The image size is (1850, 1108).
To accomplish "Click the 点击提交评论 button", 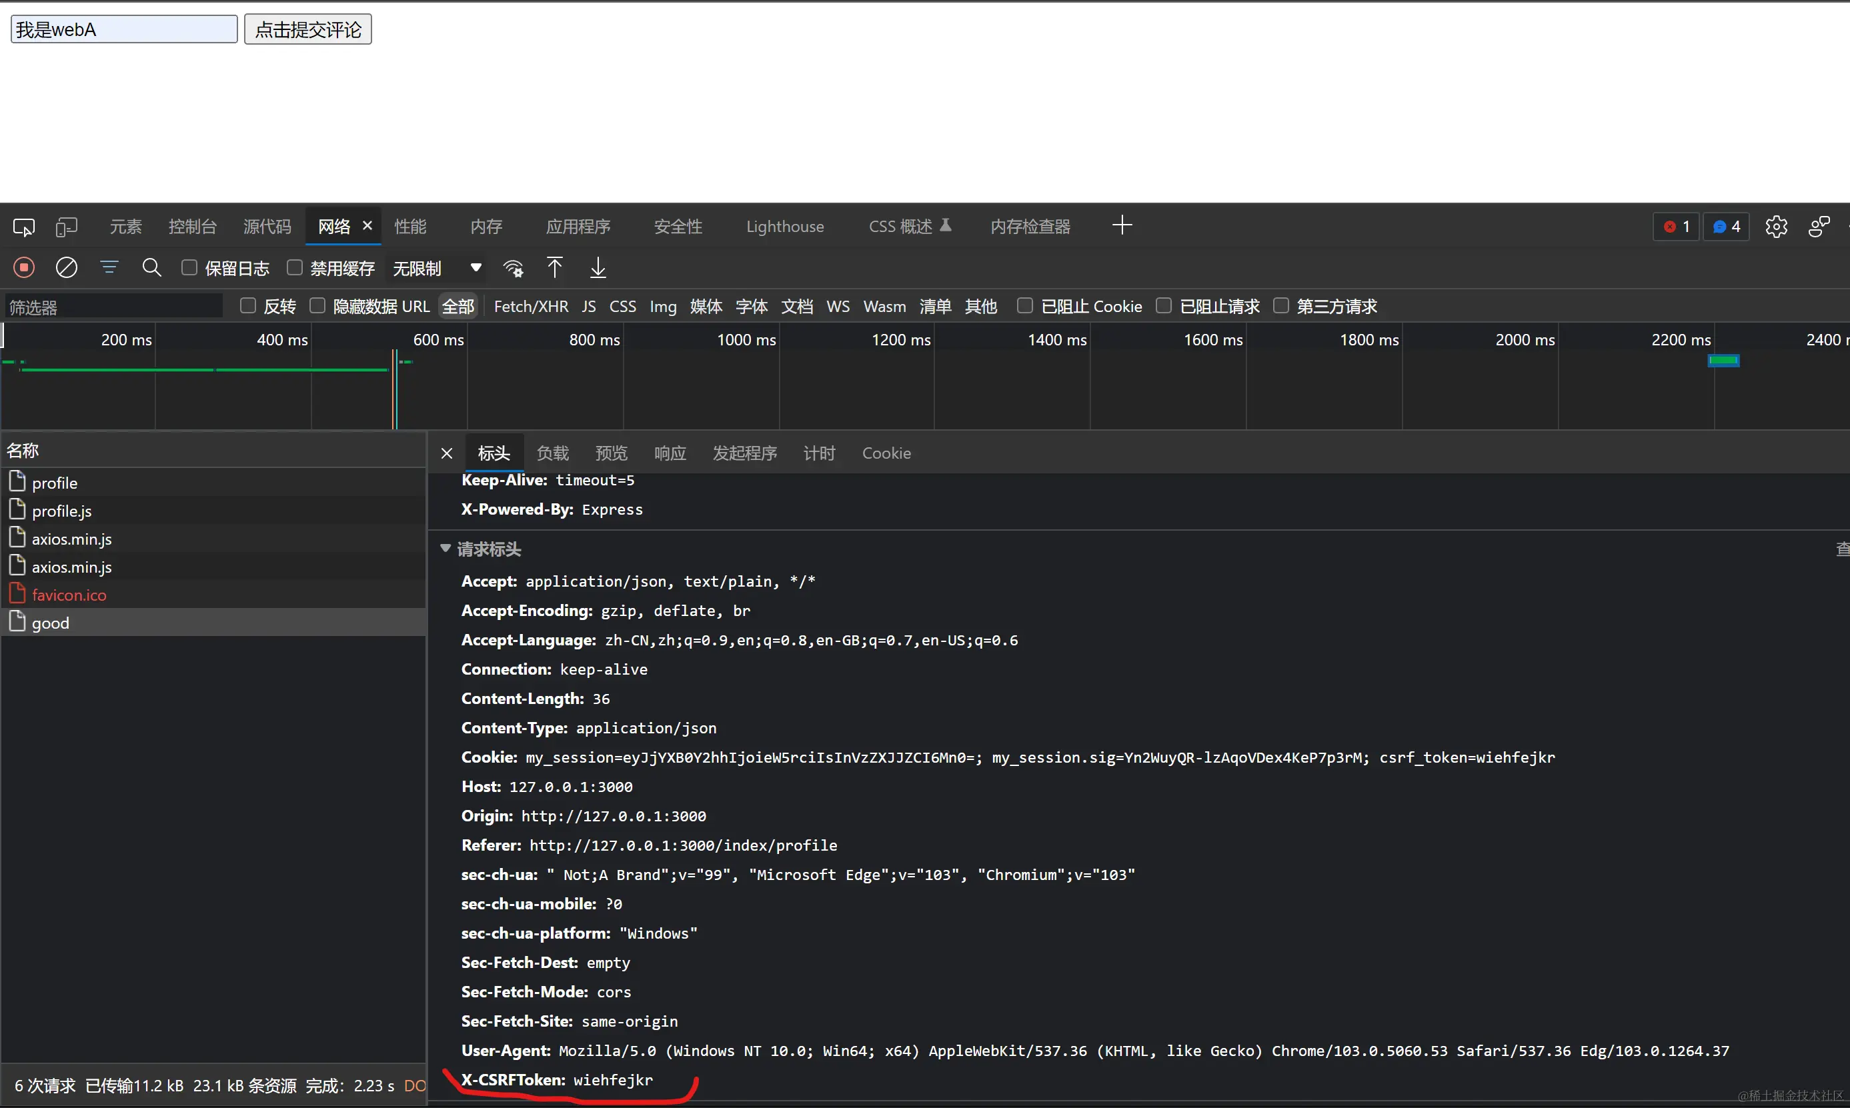I will 307,30.
